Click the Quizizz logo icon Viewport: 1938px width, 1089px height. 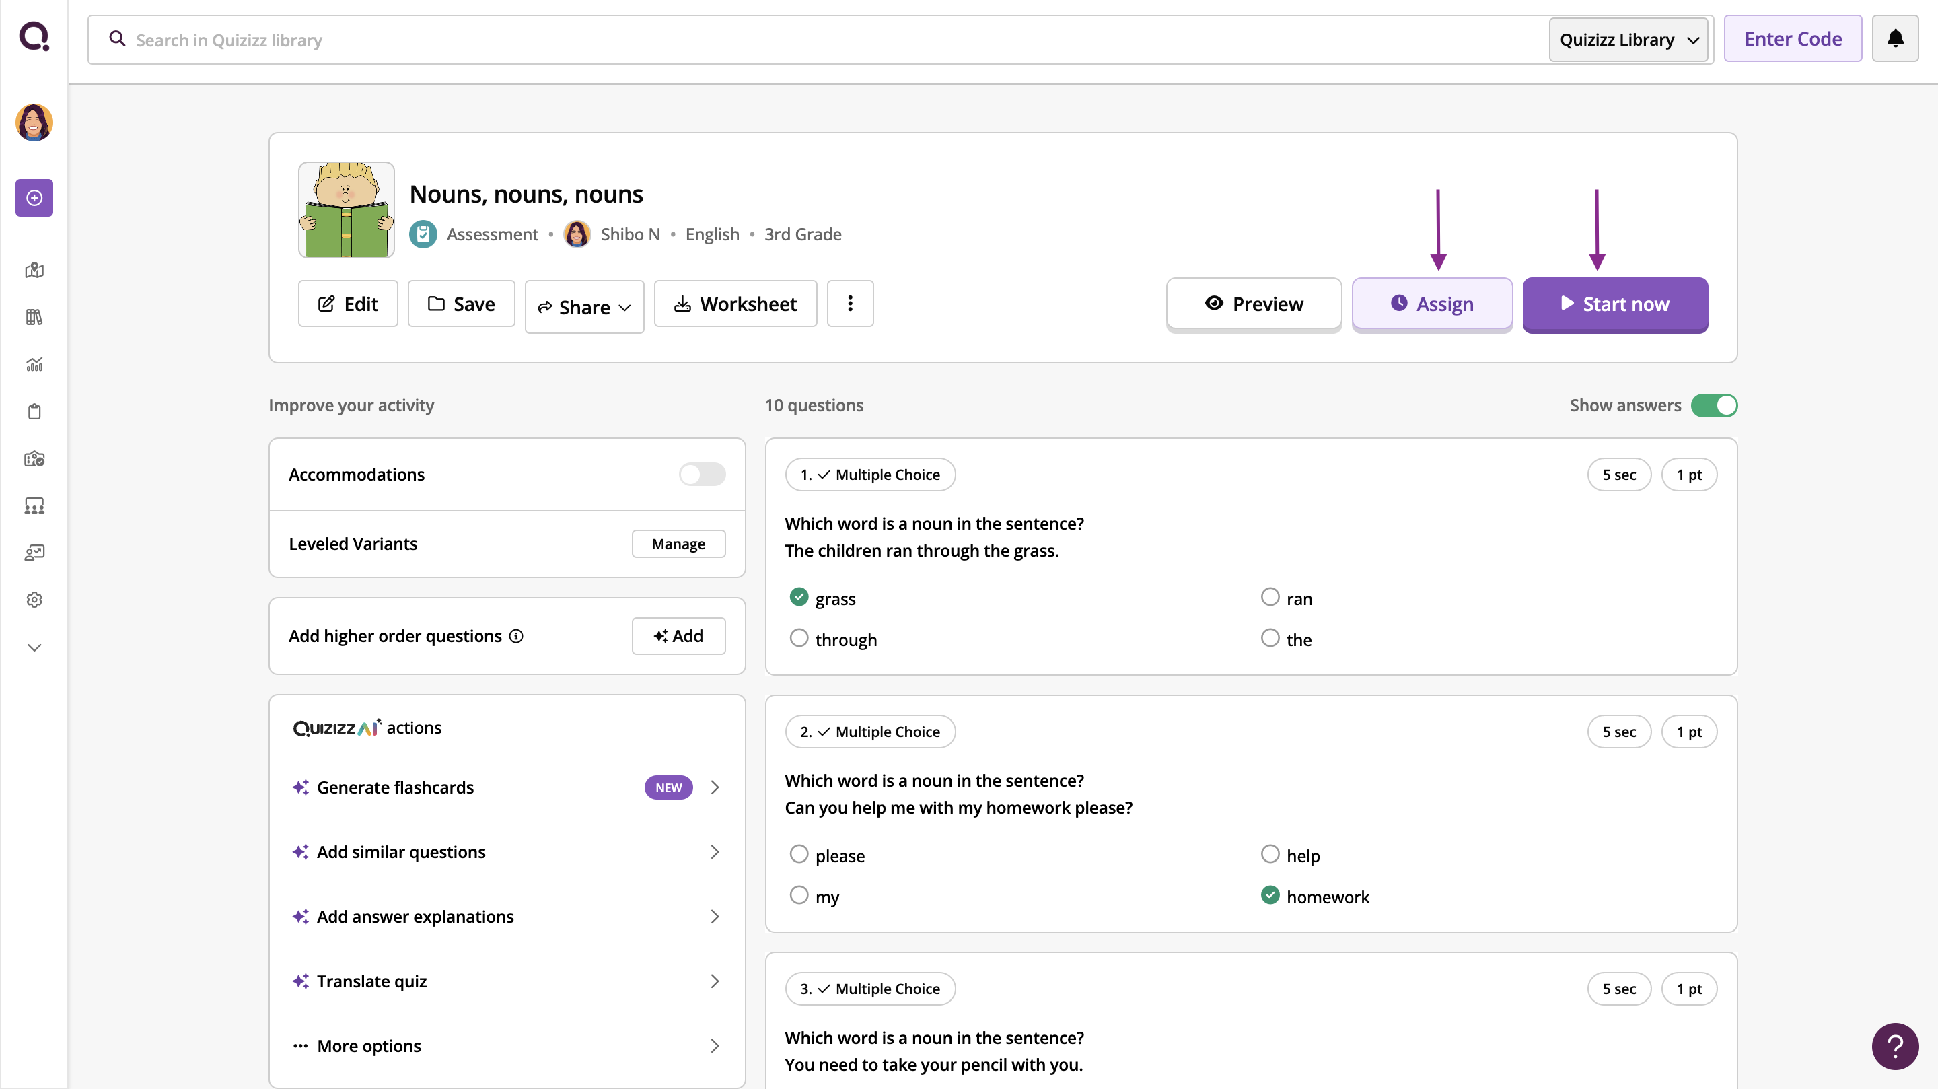click(34, 36)
